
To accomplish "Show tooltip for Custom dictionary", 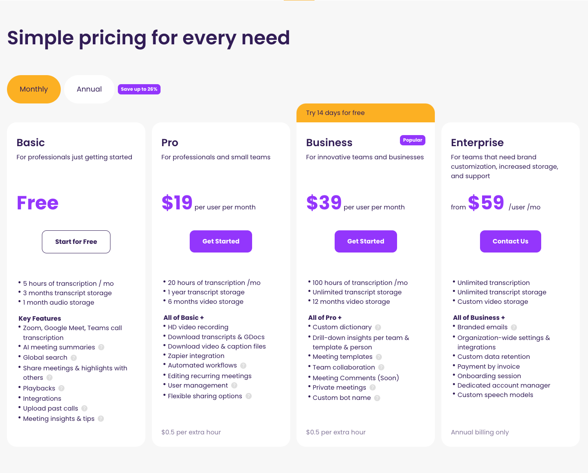I will [x=378, y=328].
